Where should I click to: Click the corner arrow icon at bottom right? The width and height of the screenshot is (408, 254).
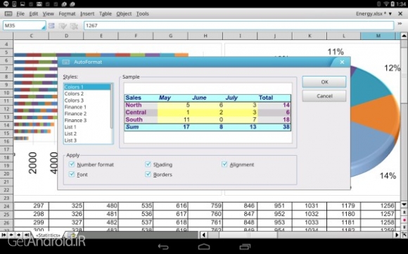404,235
